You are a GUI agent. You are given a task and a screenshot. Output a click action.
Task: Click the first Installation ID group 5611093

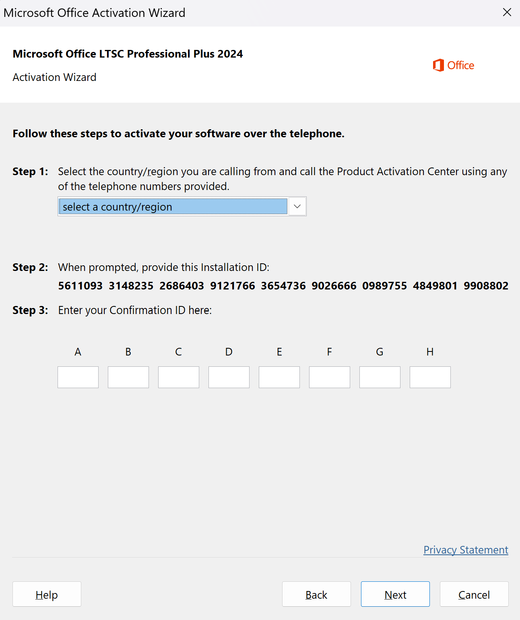click(x=80, y=286)
